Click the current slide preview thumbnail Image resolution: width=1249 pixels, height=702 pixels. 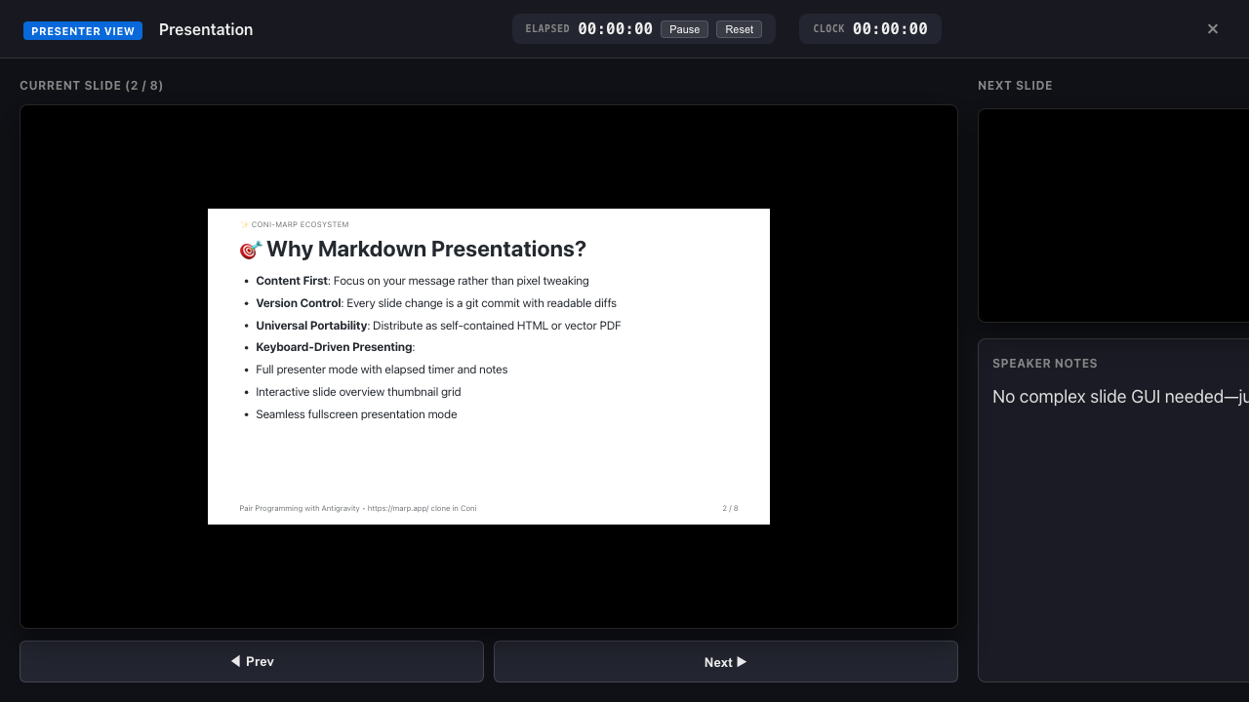(489, 367)
